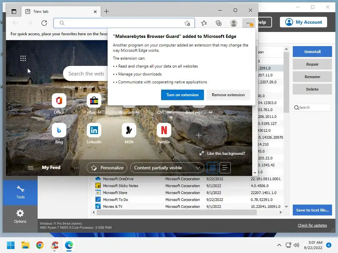Open the My Account button in CCleaner
This screenshot has width=338, height=253.
click(x=303, y=22)
